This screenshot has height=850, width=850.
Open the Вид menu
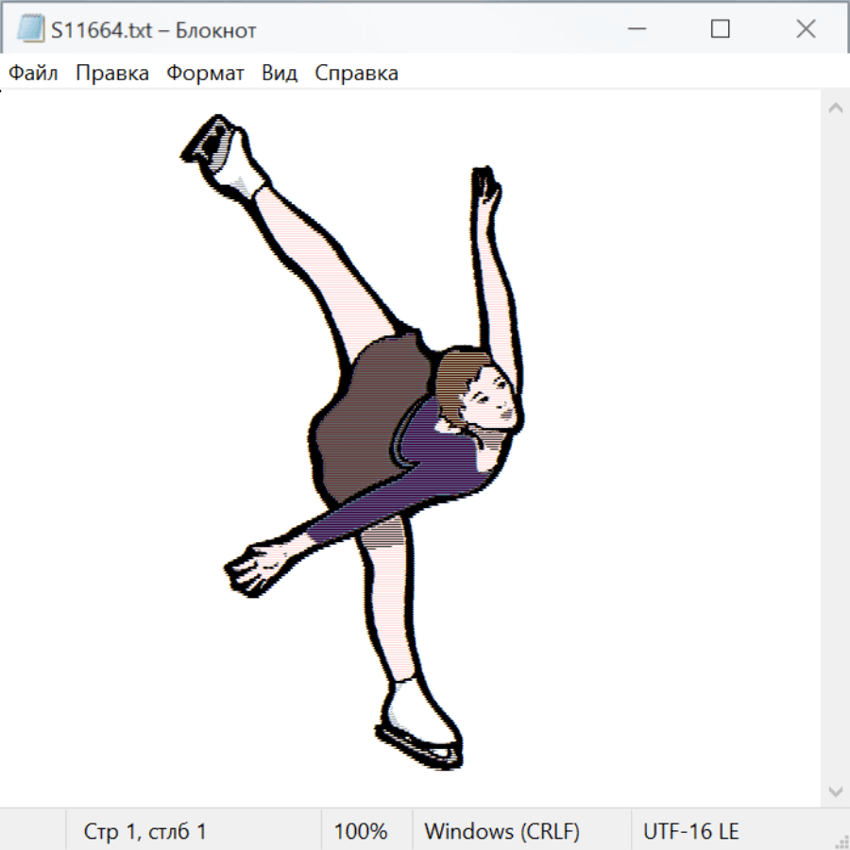click(279, 74)
